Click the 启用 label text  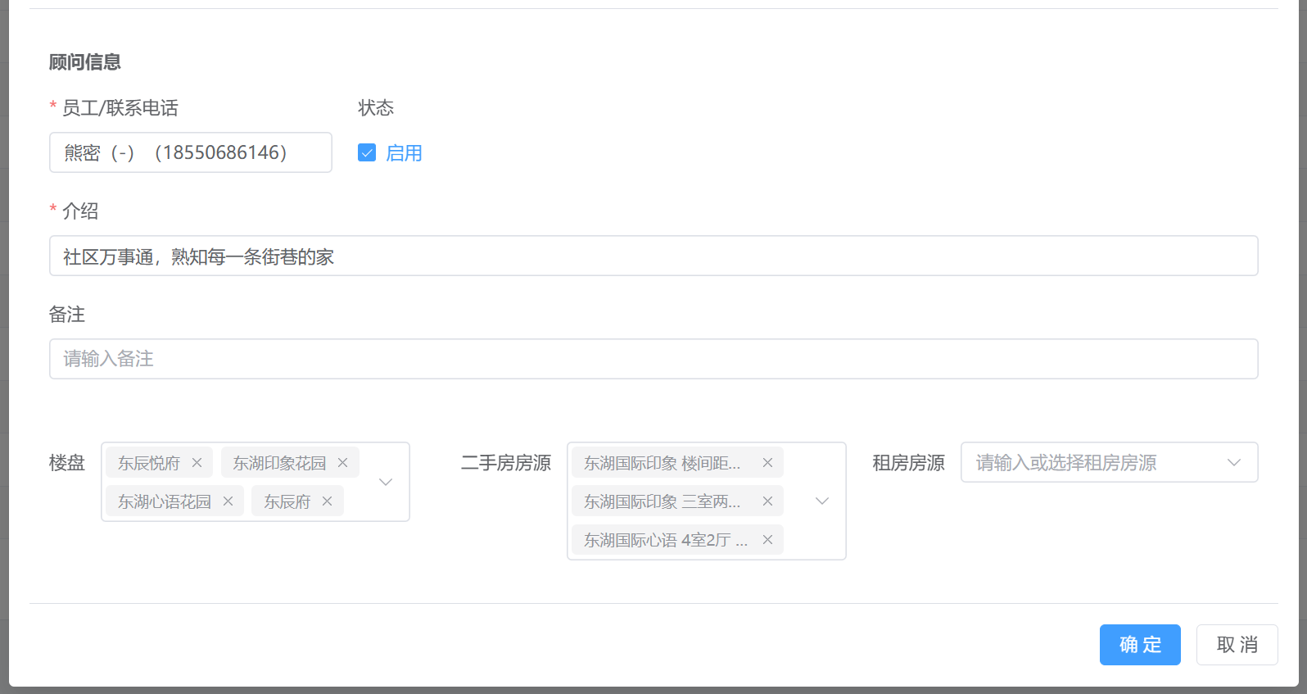pos(404,153)
